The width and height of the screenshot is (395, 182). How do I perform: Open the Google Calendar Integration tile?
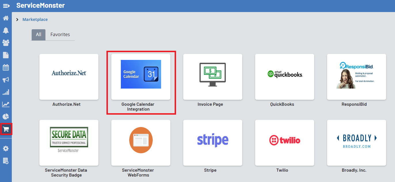(141, 77)
